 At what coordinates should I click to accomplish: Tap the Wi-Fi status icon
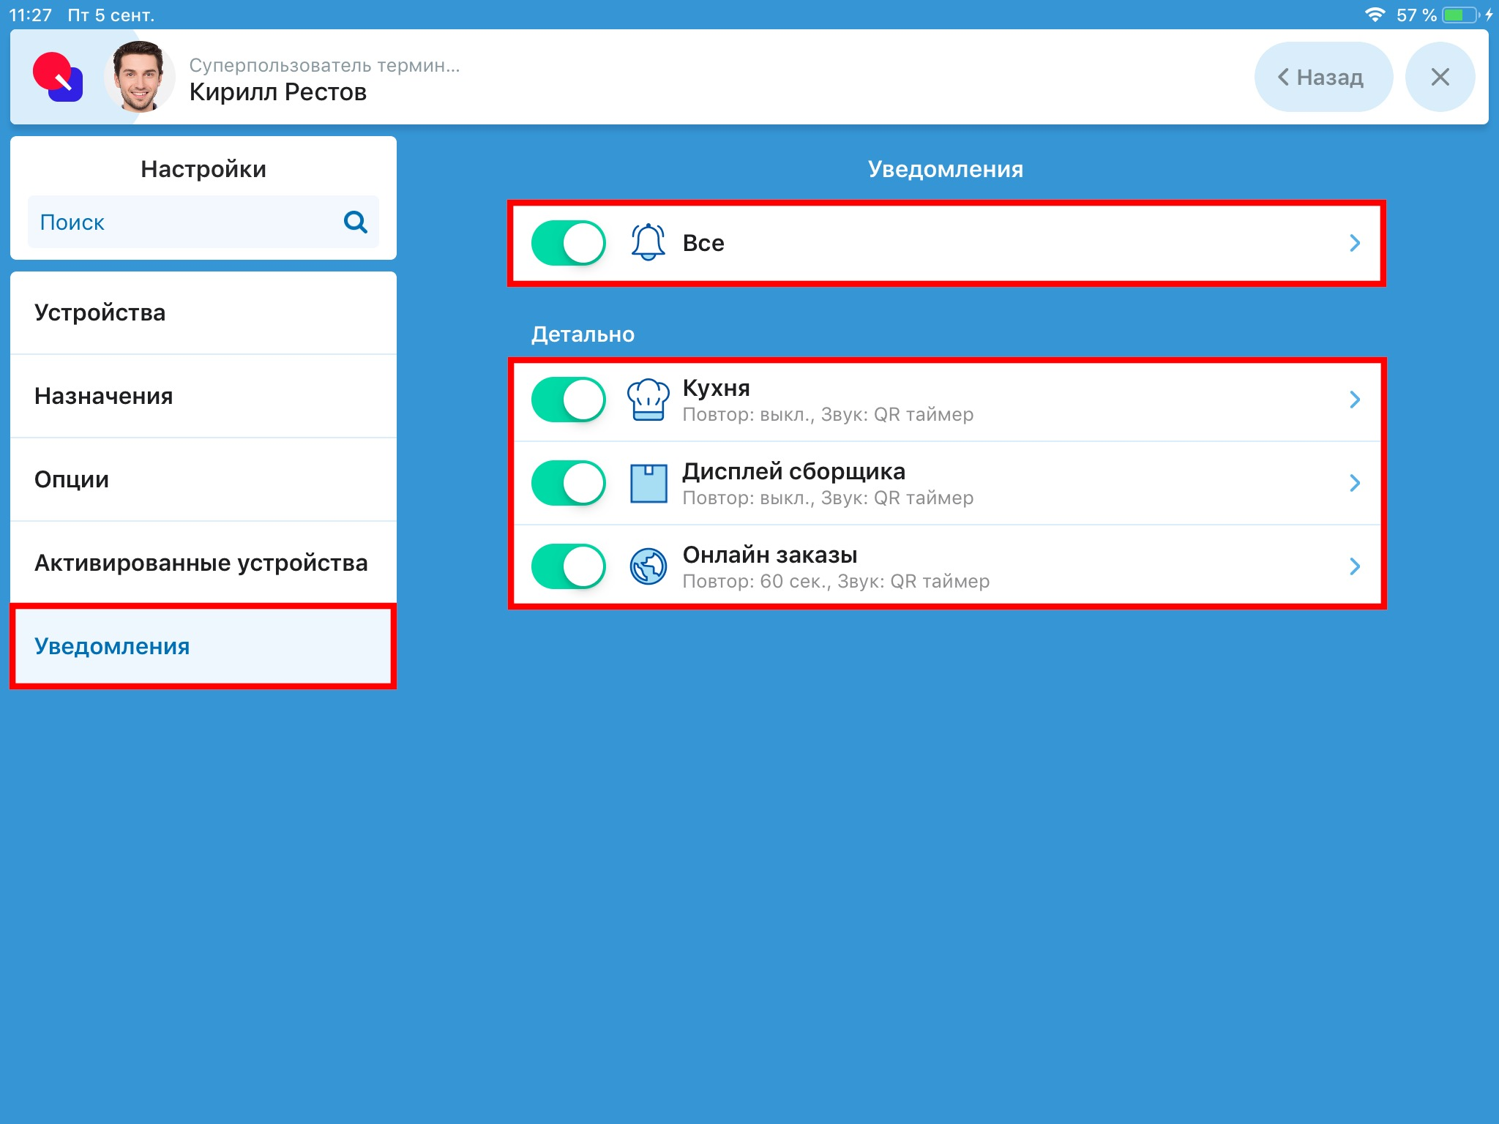[x=1375, y=15]
